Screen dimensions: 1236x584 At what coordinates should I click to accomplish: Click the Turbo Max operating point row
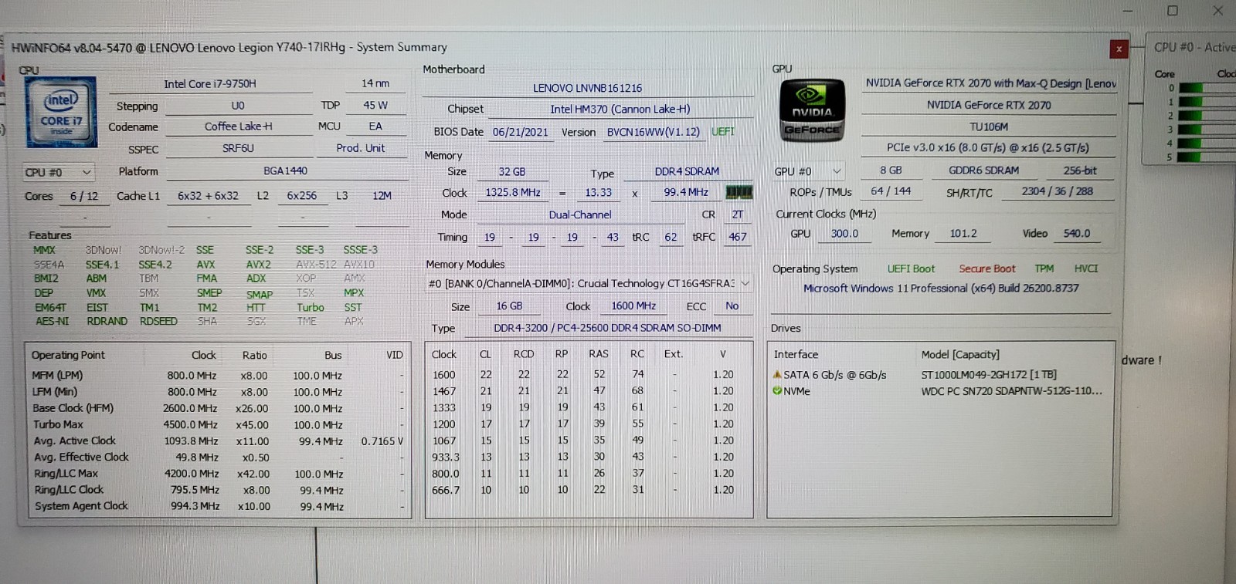(218, 425)
